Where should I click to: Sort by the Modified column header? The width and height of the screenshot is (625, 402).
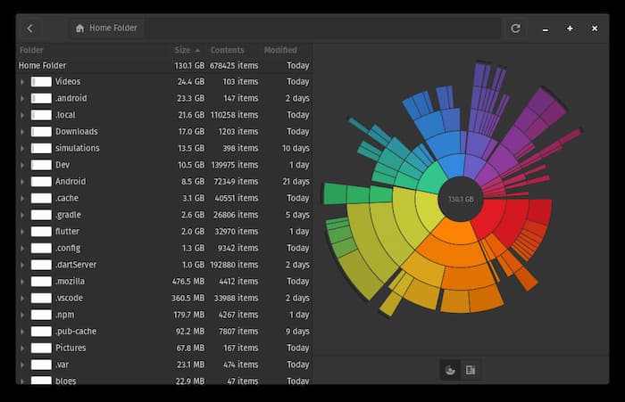coord(280,50)
